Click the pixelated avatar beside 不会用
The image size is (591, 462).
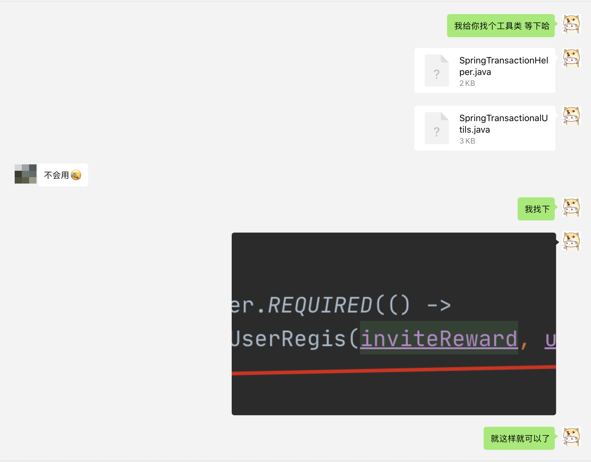[26, 174]
